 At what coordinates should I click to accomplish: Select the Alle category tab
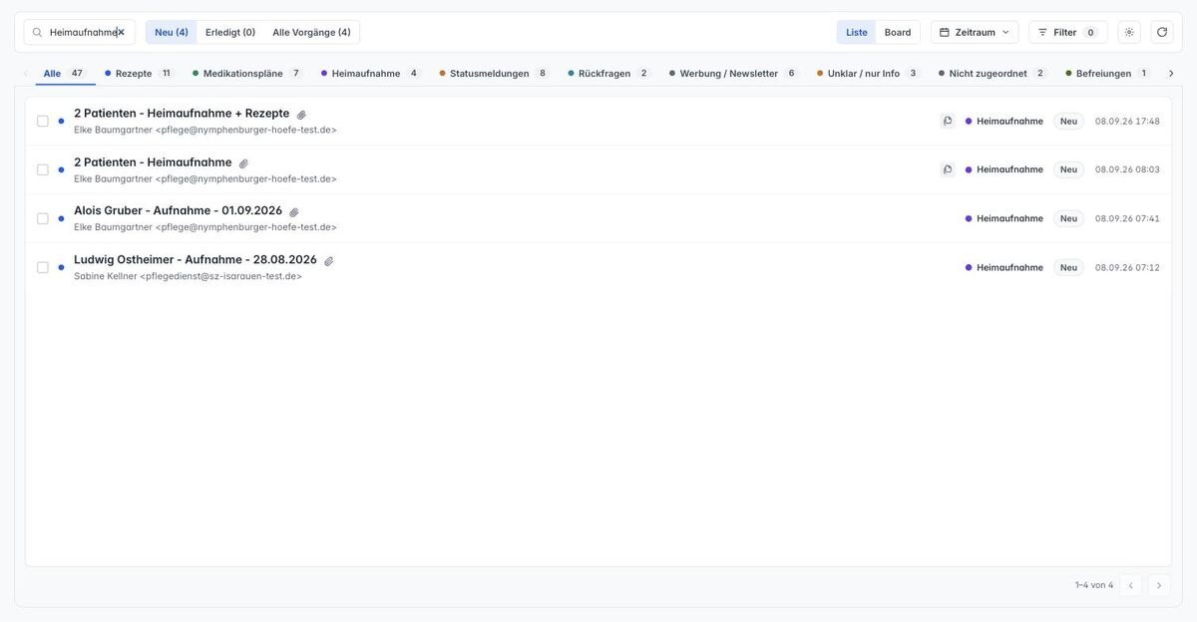point(65,73)
